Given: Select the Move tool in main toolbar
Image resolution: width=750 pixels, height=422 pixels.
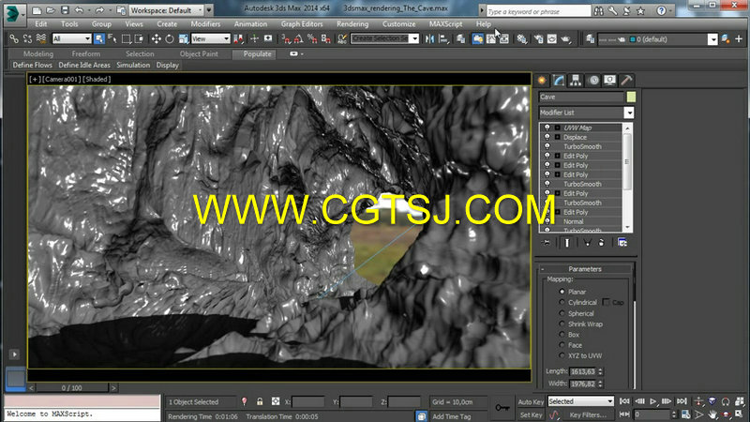Looking at the screenshot, I should click(x=156, y=39).
